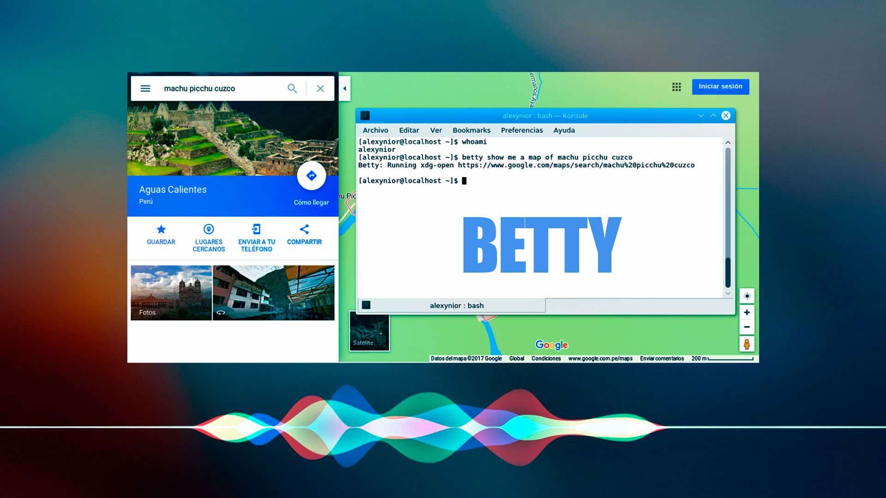Click the blue Cómo llegar directions icon
This screenshot has height=498, width=886.
tap(312, 176)
